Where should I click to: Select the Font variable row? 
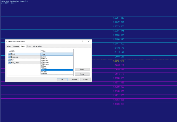[24, 60]
